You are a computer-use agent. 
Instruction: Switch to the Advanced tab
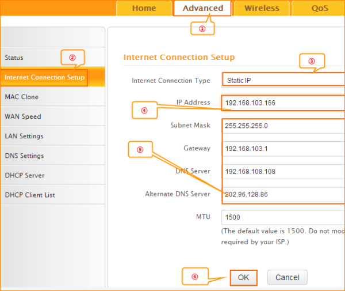coord(202,8)
